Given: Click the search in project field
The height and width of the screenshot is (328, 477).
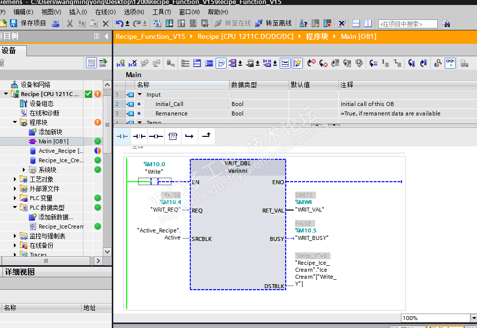Looking at the screenshot, I should click(407, 24).
